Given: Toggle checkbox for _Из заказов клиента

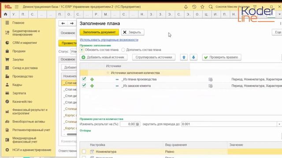Looking at the screenshot, I should click(x=84, y=86).
